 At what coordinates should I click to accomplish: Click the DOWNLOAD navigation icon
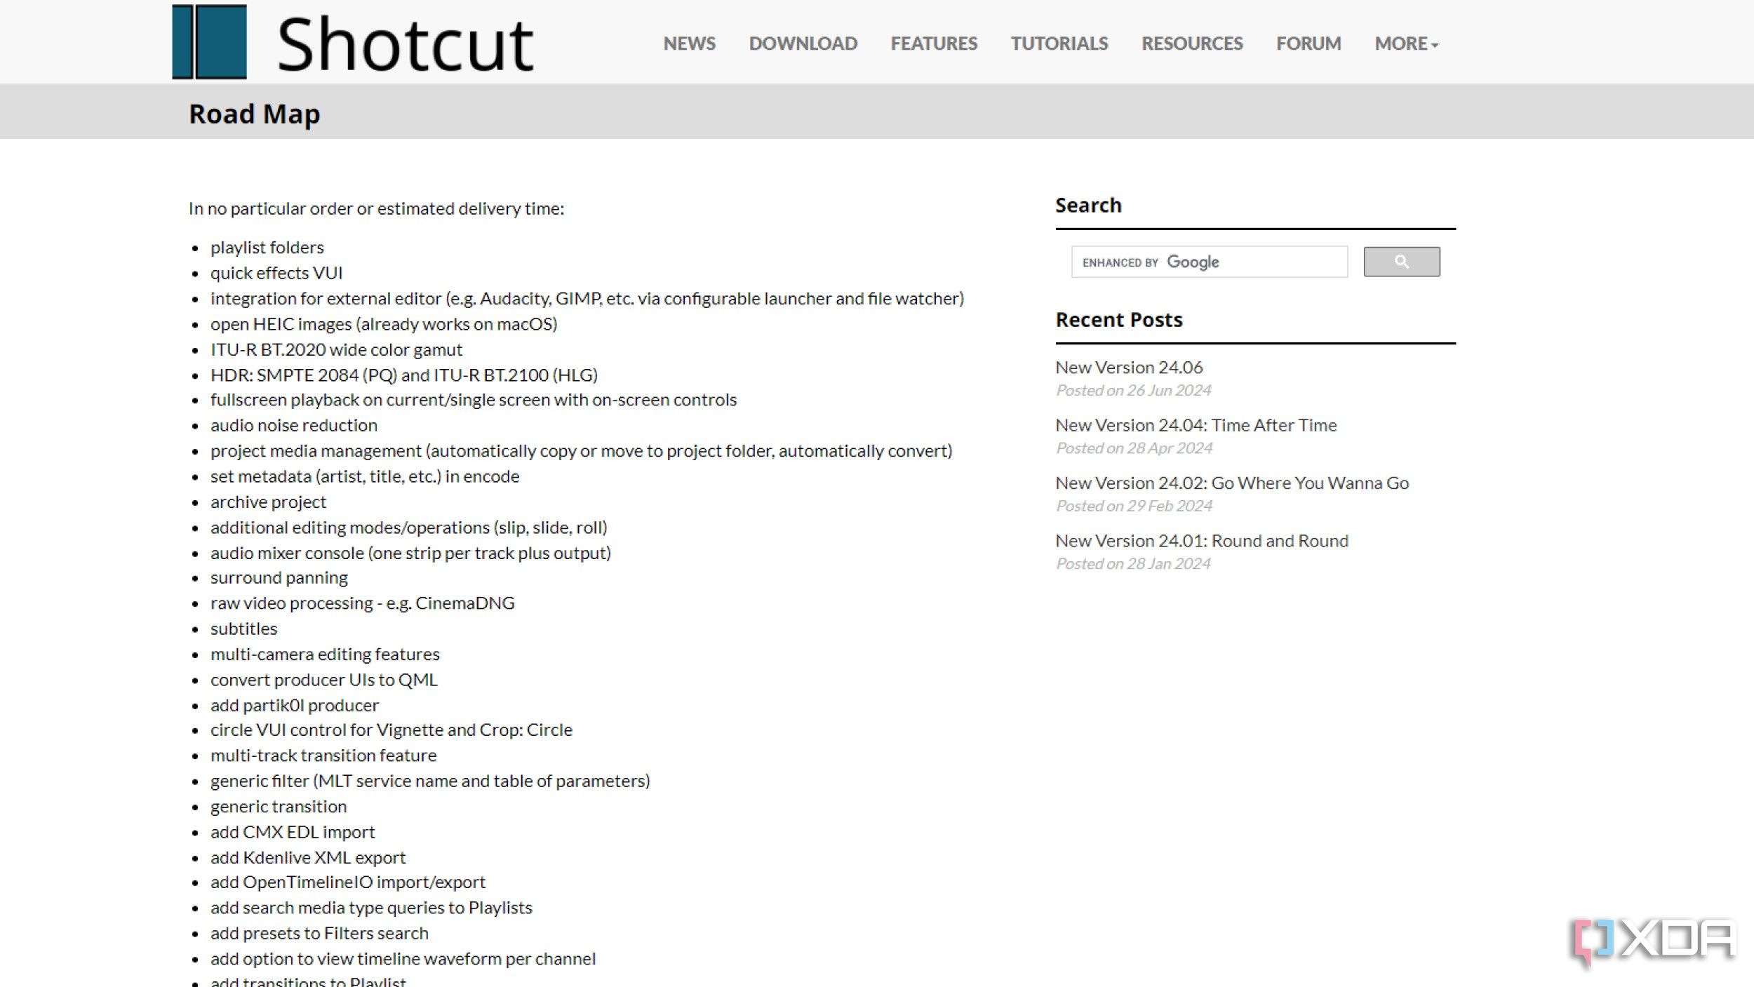[803, 43]
